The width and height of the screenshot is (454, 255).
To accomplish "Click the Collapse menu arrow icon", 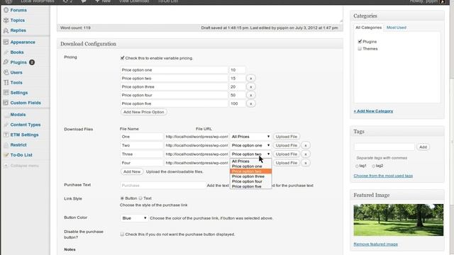I will click(6, 166).
